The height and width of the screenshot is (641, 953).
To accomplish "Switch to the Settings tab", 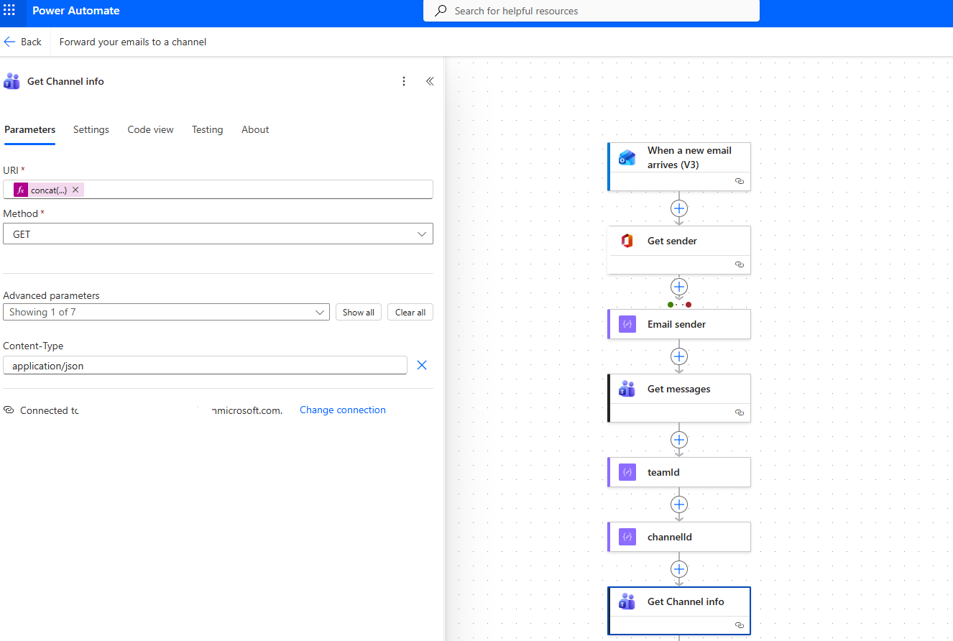I will coord(91,130).
